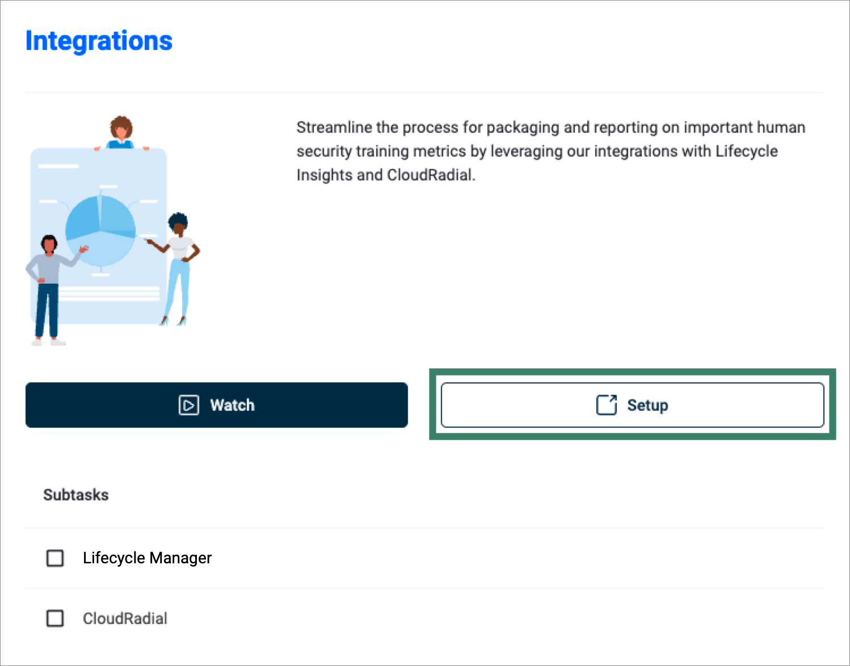The image size is (850, 666).
Task: Click the pie chart in the illustration
Action: [x=100, y=230]
